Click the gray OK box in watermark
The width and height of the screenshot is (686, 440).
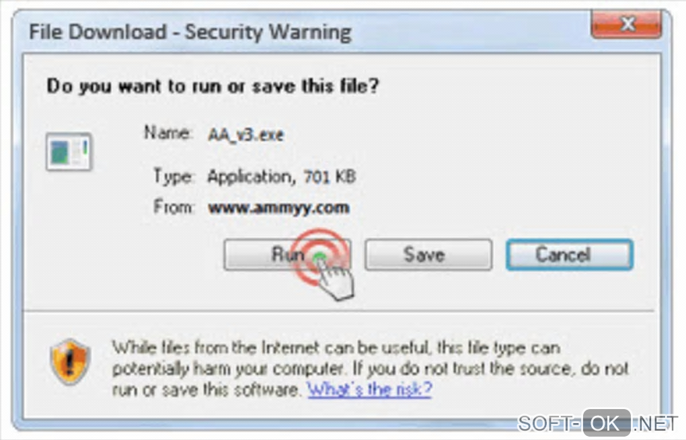(607, 423)
